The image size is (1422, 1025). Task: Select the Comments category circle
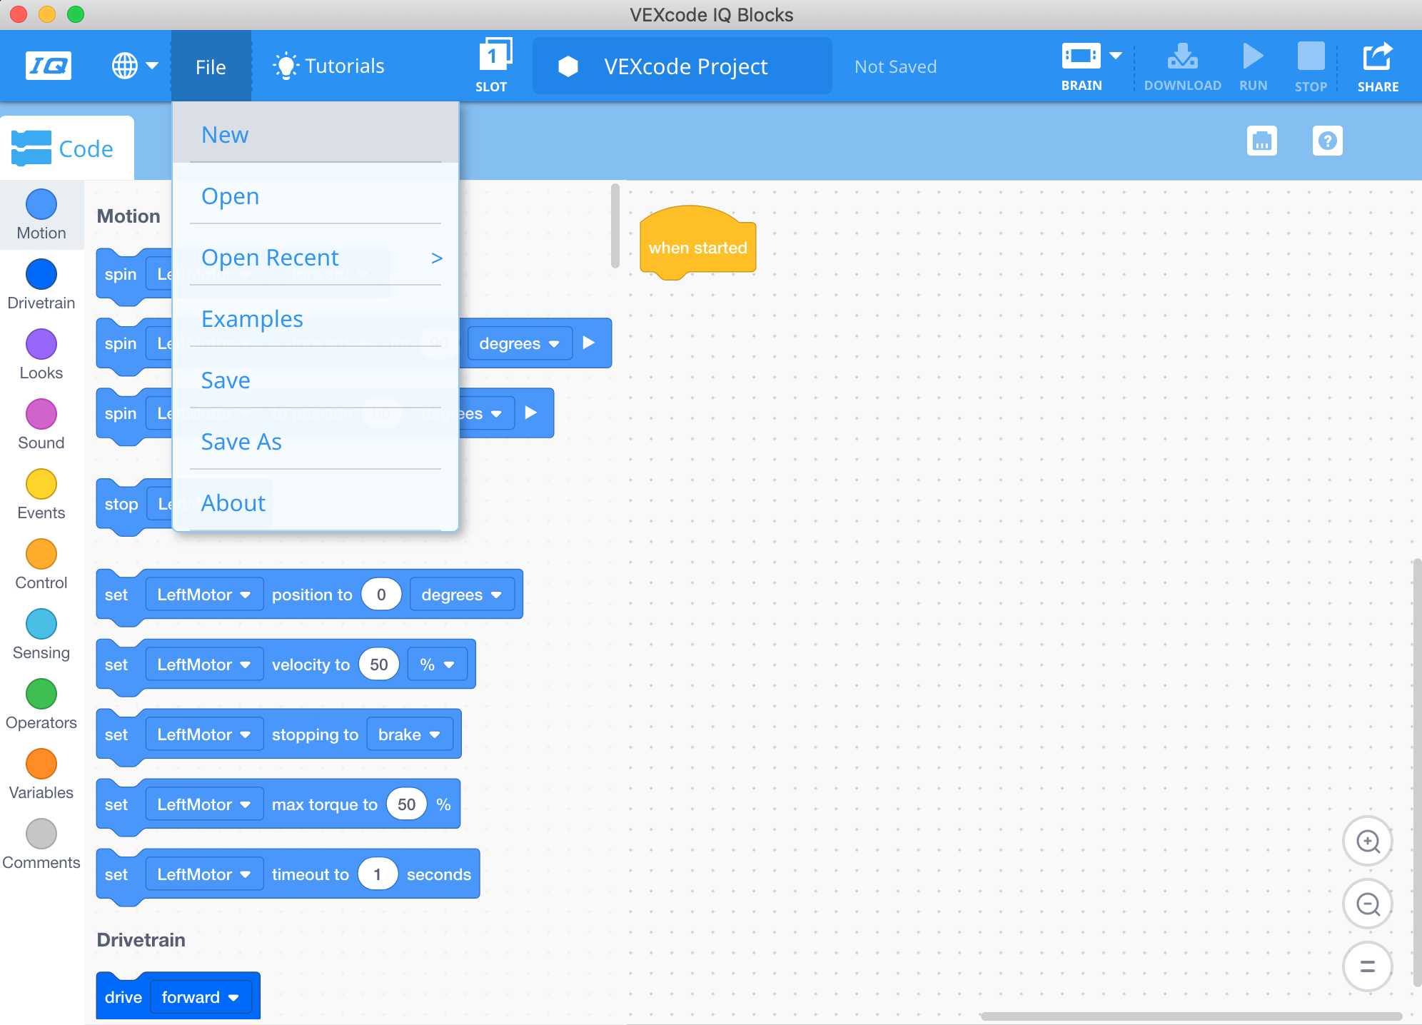pos(41,834)
